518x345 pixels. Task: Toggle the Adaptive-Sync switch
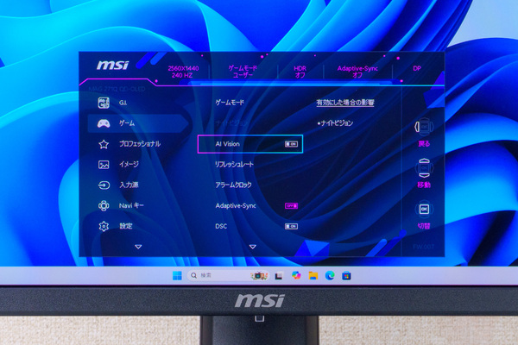click(292, 205)
